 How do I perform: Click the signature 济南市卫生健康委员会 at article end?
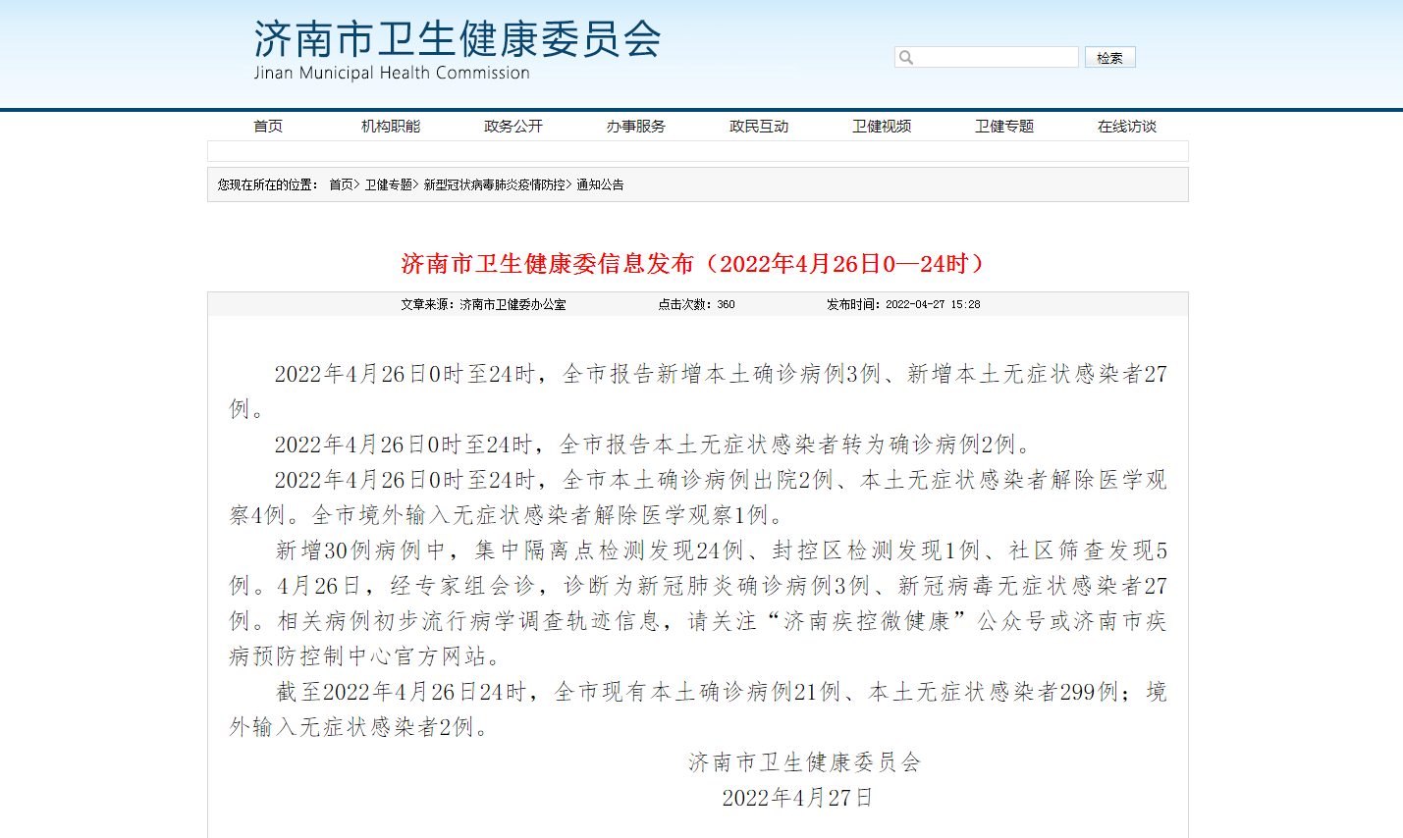[804, 762]
